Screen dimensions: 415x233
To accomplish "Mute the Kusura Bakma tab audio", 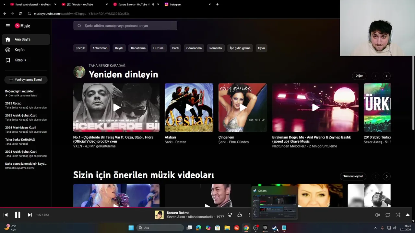I will coord(153,5).
